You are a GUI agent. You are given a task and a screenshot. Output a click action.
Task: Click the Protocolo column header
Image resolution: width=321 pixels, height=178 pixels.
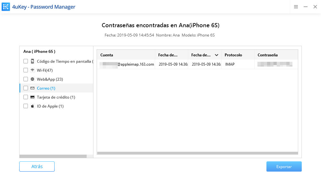[238, 55]
